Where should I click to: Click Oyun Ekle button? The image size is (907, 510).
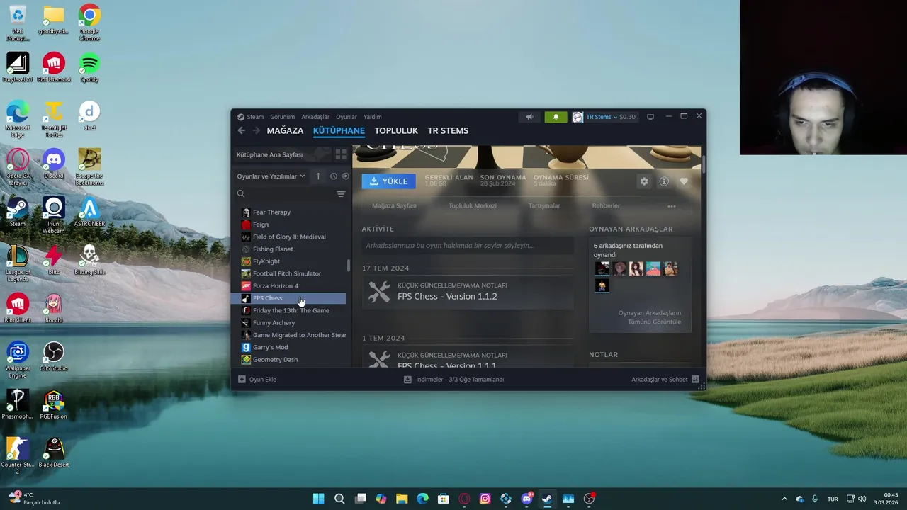click(257, 380)
